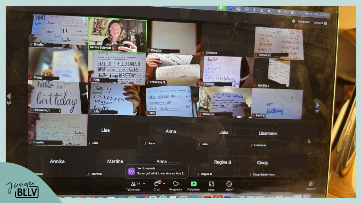
Task: Click the left '1/2' page indicator
Action: pyautogui.click(x=9, y=103)
